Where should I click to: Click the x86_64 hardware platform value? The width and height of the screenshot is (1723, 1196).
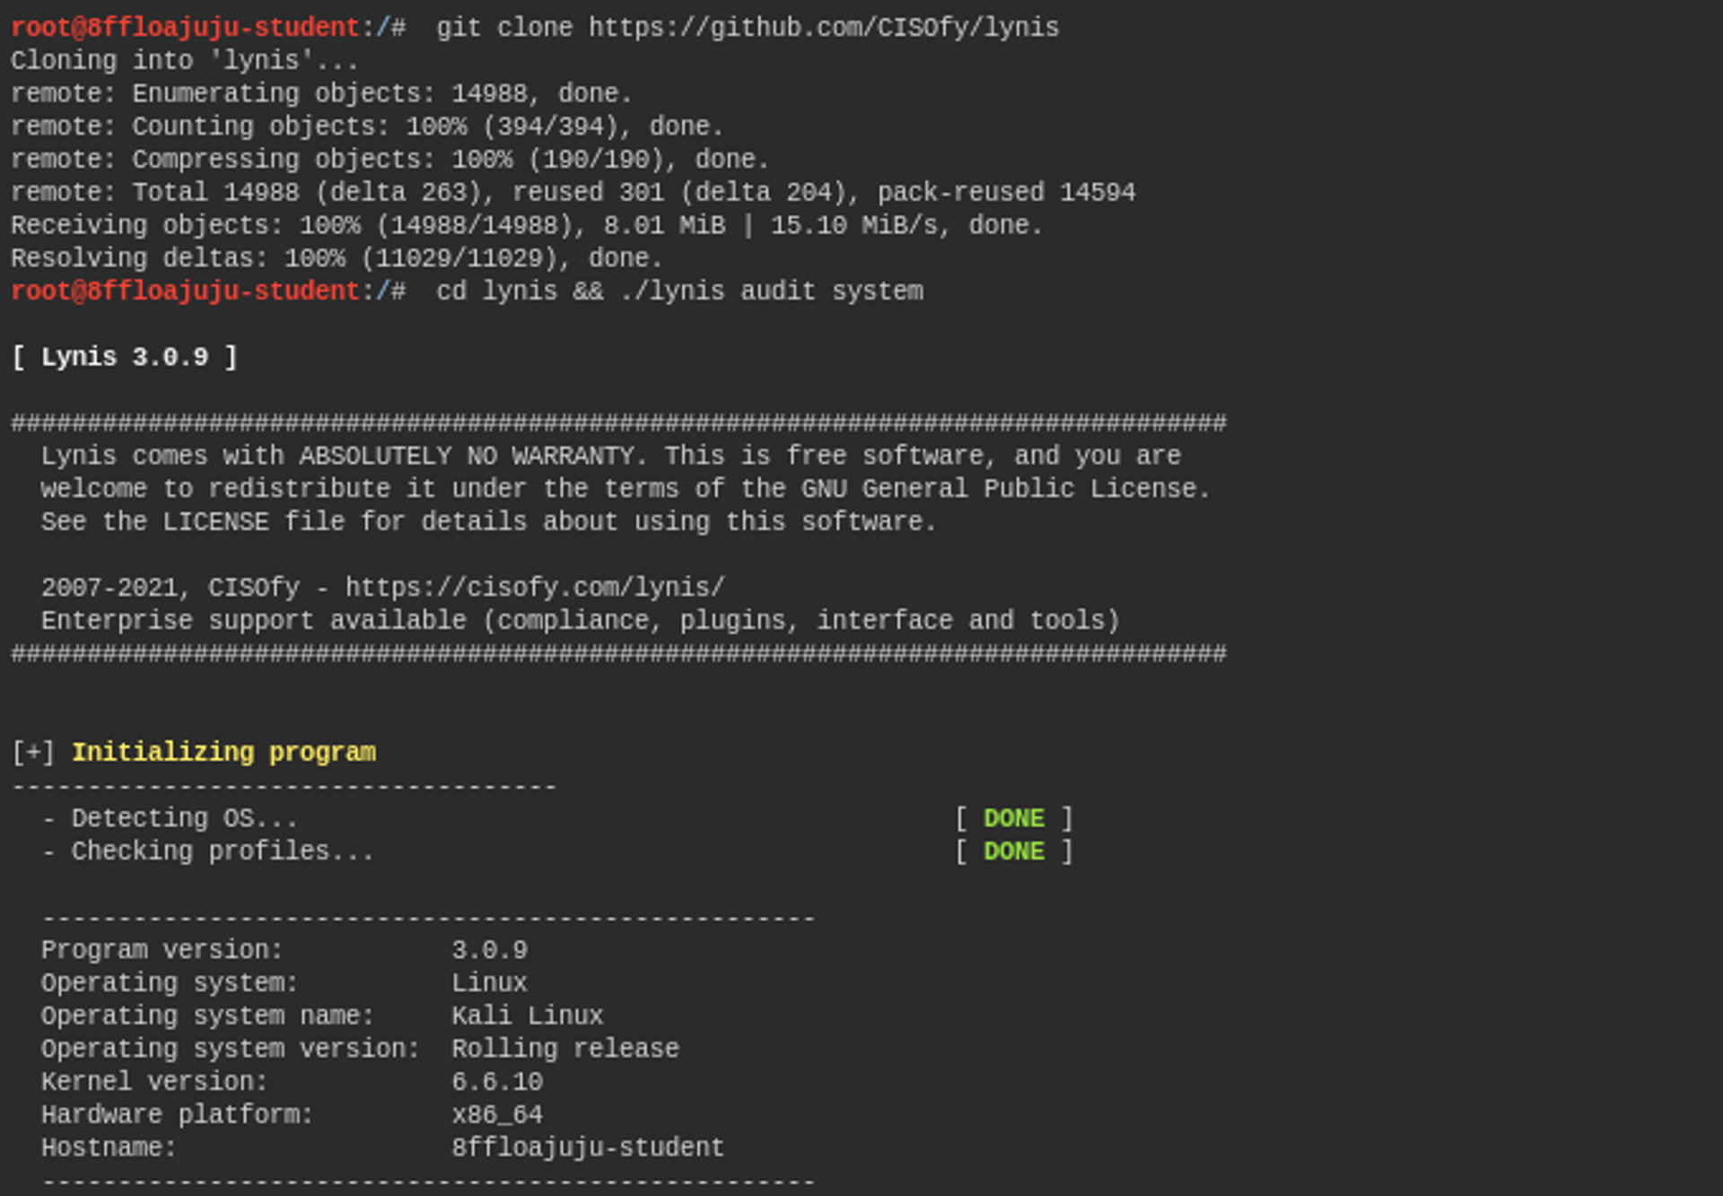496,1115
